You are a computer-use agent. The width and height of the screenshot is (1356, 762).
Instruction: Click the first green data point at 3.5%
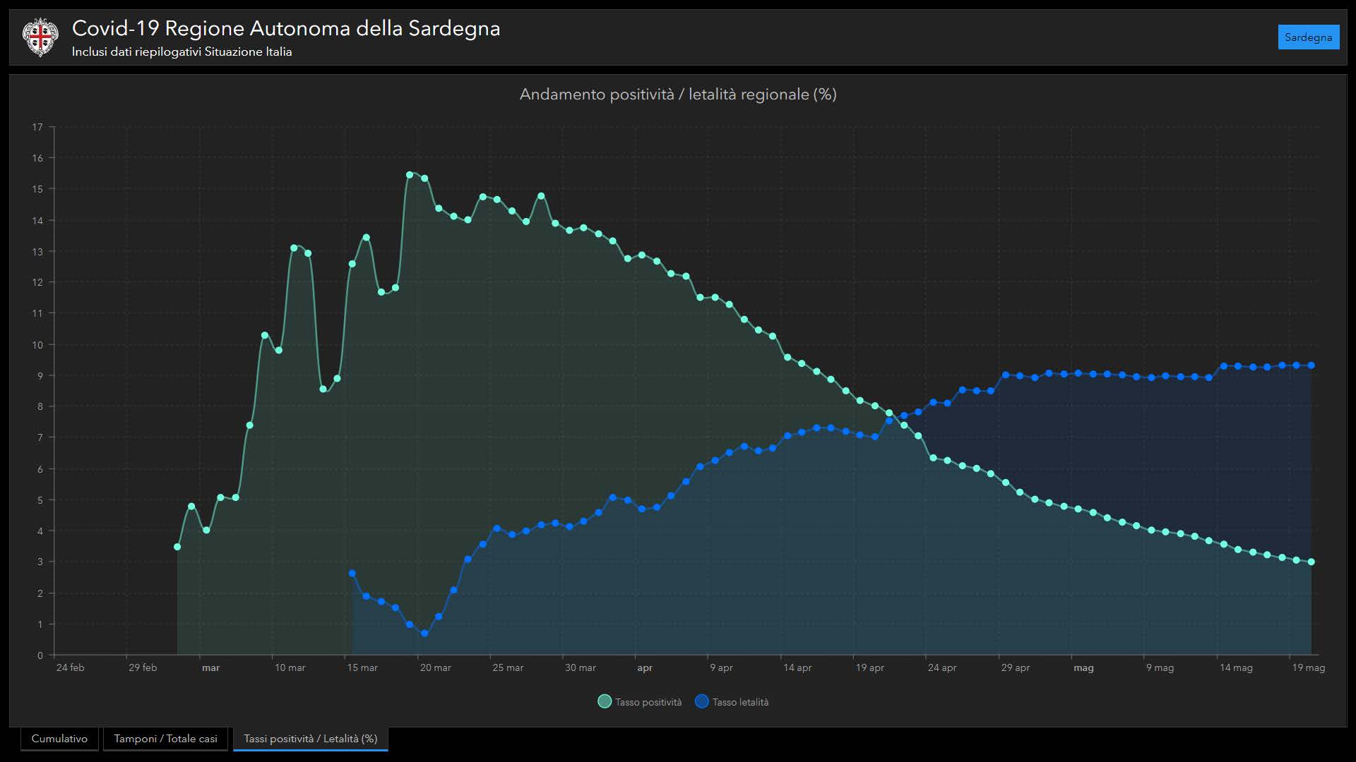point(177,547)
